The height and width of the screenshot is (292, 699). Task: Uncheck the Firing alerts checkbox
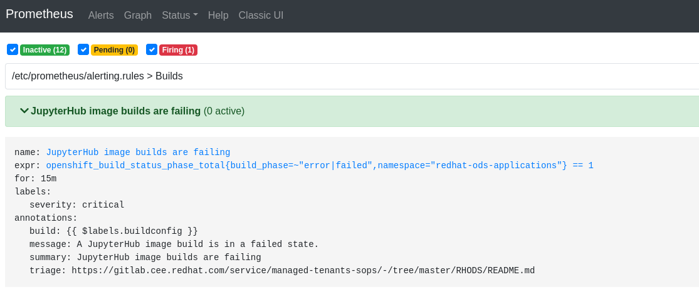pos(151,49)
